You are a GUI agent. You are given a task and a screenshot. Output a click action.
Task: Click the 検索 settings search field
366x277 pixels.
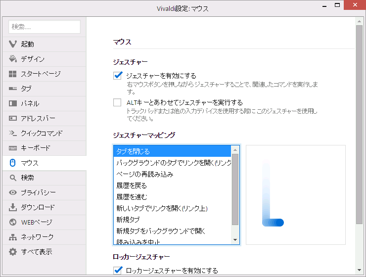pos(45,27)
